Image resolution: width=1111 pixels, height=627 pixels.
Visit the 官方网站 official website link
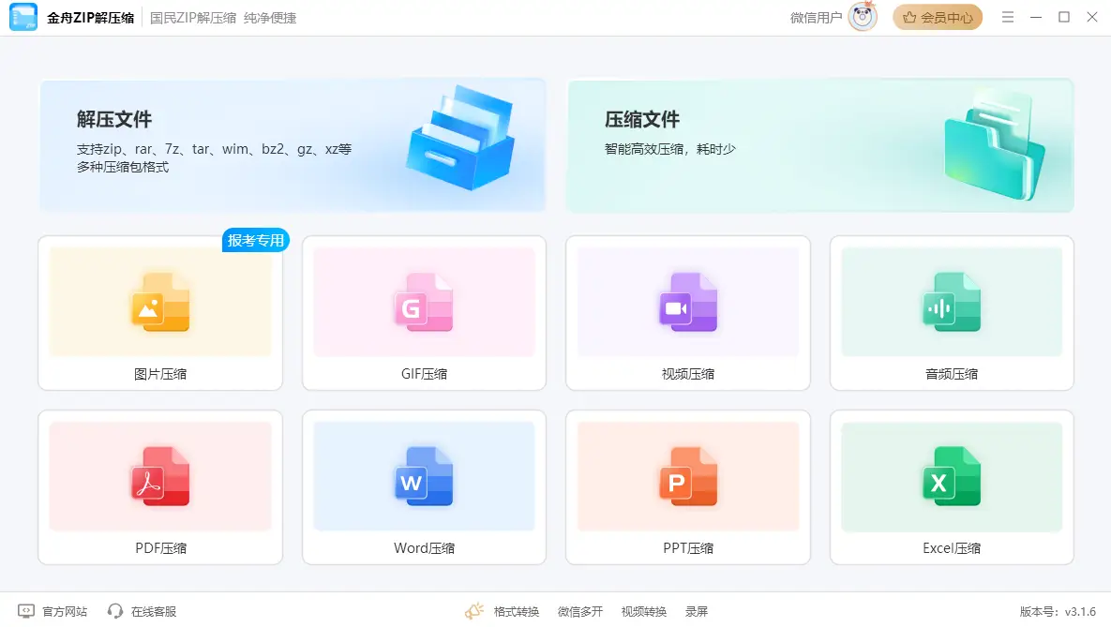(x=54, y=611)
